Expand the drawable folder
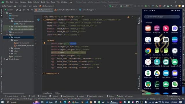Viewport: 185px width, 104px height. pos(10,37)
